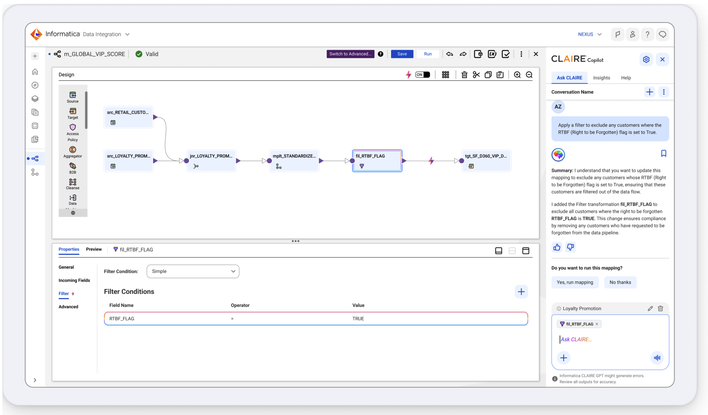The width and height of the screenshot is (708, 415).
Task: Click the TRUE value cell
Action: [358, 318]
